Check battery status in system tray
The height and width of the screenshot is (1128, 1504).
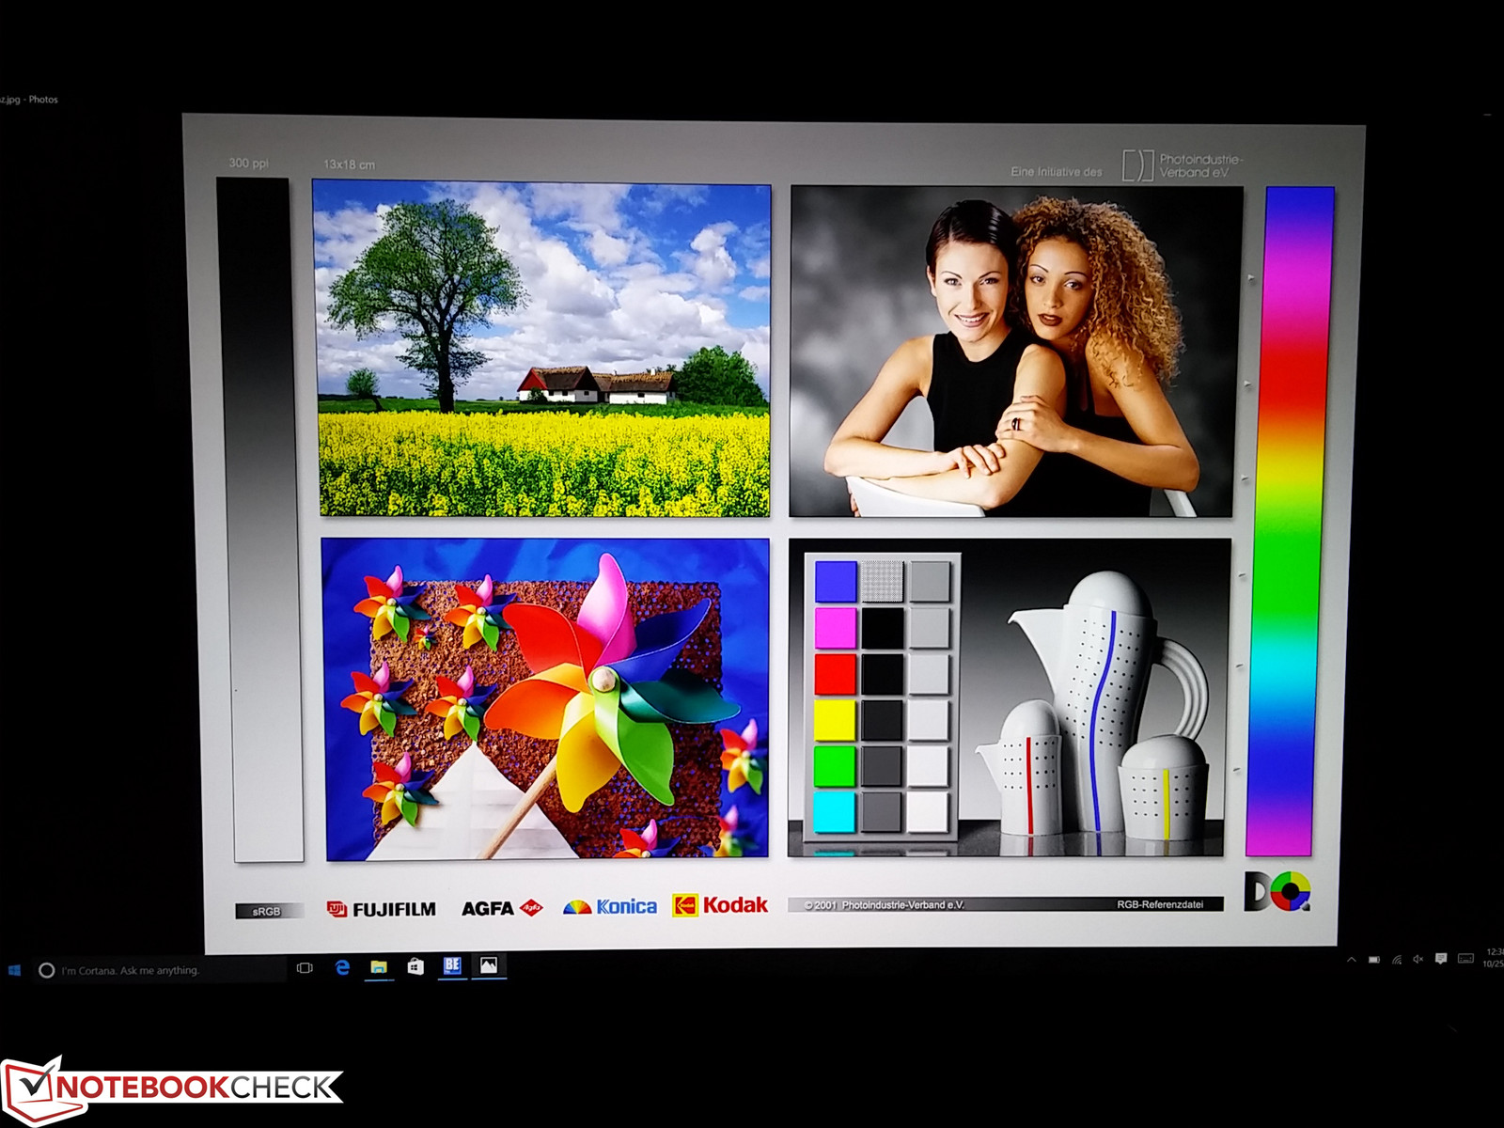1374,960
